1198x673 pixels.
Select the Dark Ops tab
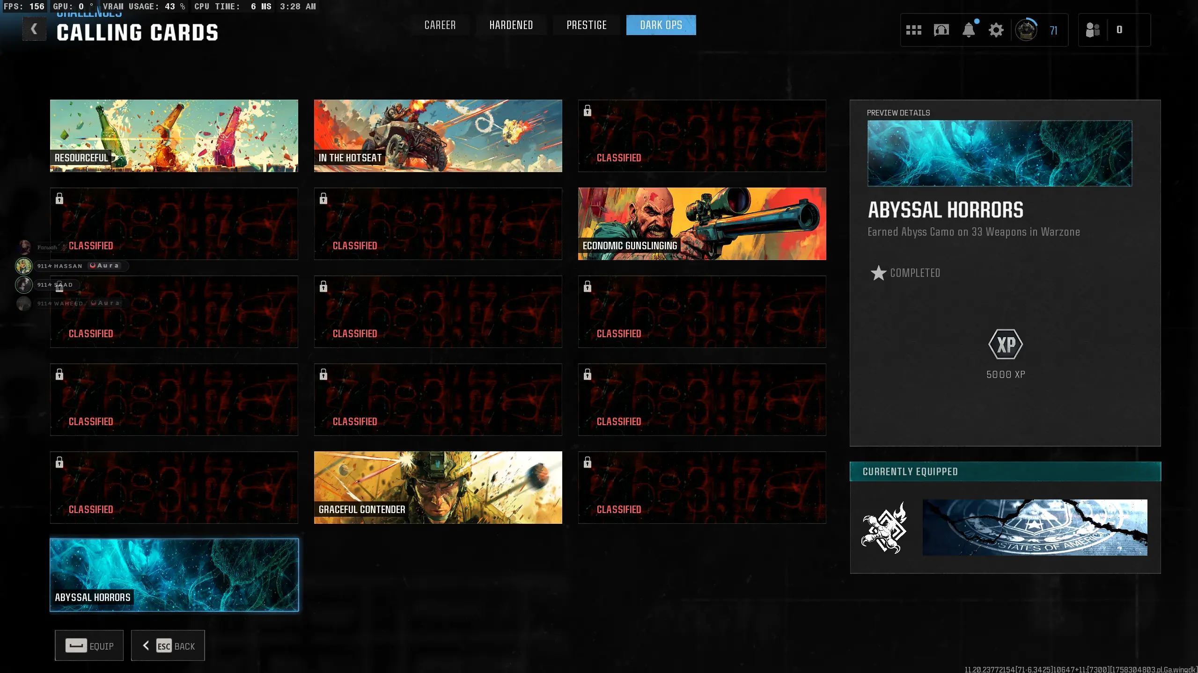click(x=661, y=25)
